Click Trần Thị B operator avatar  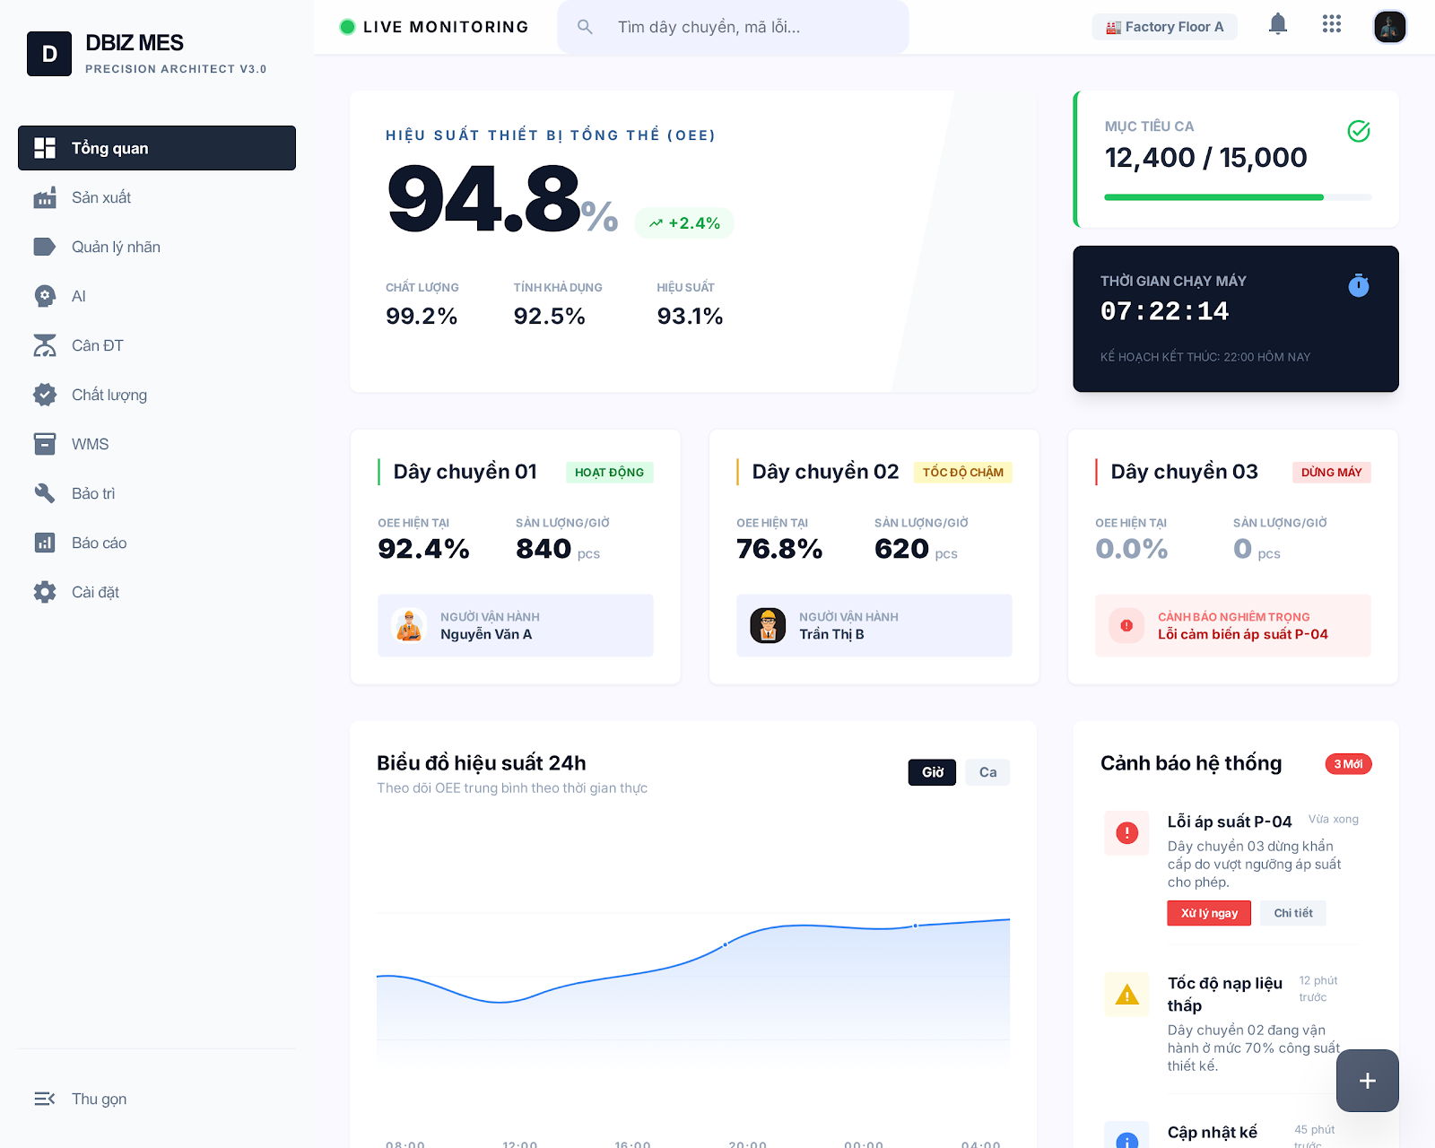point(768,625)
